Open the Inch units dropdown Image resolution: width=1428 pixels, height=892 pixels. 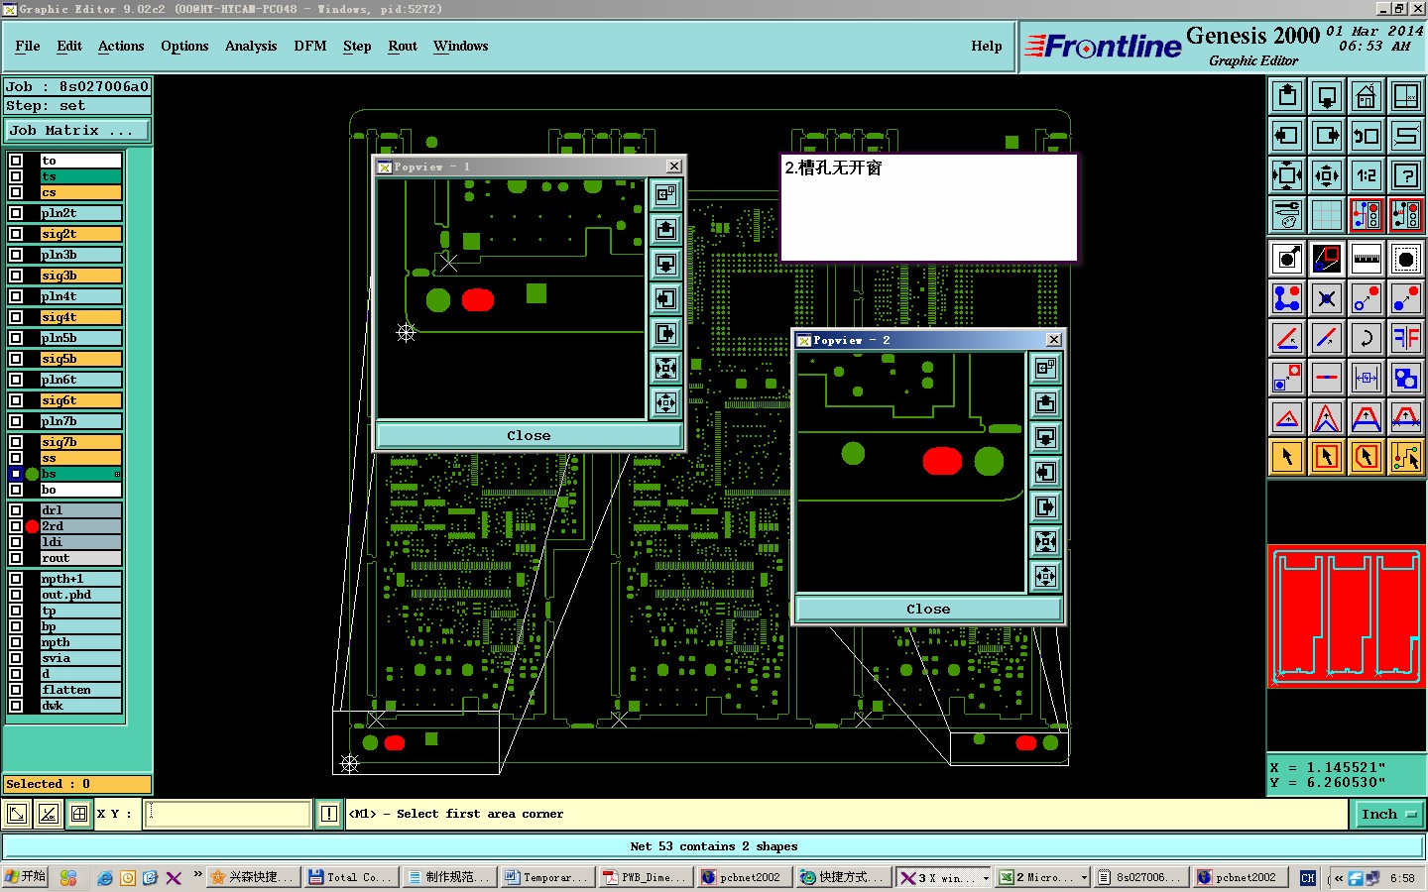click(1388, 814)
